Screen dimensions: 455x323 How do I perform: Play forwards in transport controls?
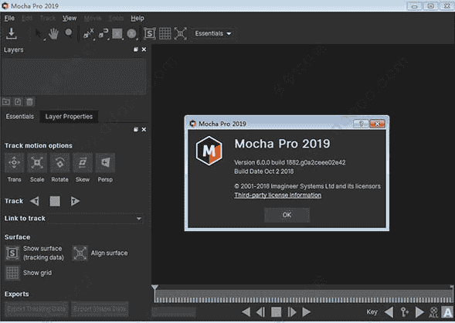click(306, 312)
